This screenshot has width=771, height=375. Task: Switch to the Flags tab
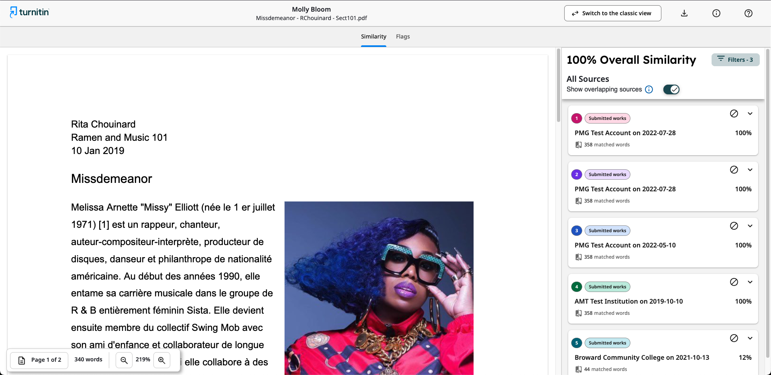(x=403, y=36)
